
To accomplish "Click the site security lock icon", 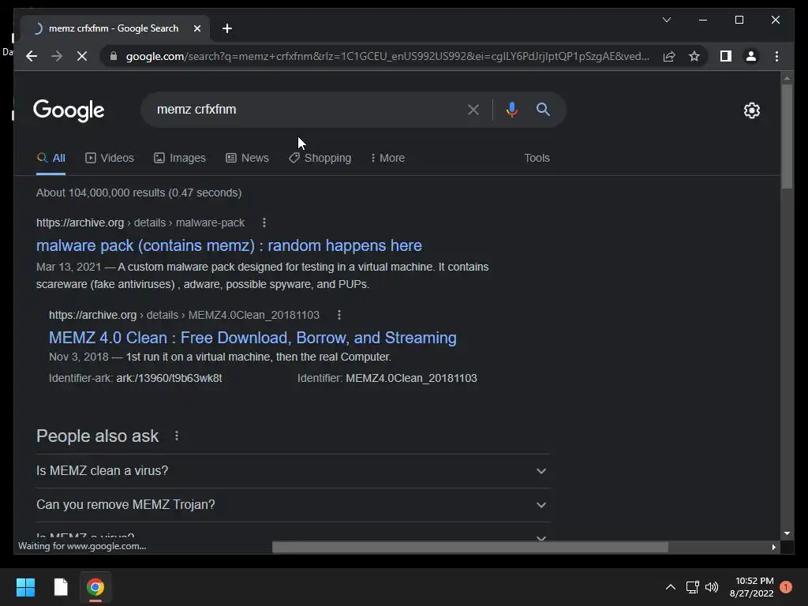I will [x=114, y=56].
